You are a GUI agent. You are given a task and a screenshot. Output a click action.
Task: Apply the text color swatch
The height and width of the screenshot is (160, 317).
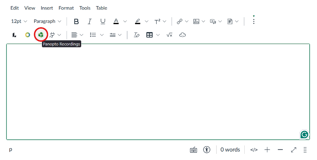tap(116, 21)
